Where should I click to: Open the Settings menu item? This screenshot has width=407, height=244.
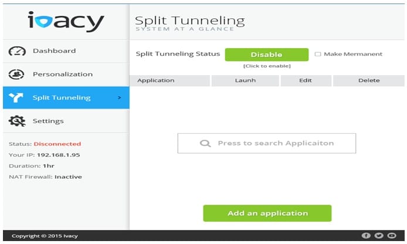click(x=66, y=121)
